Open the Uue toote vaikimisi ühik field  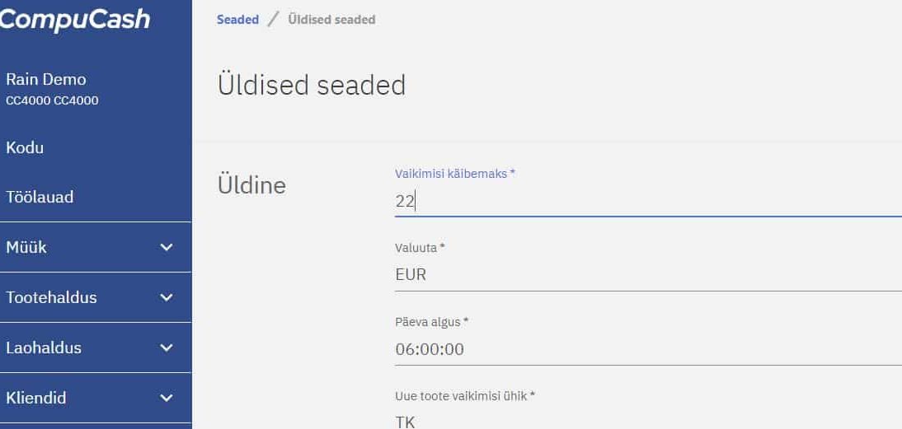click(x=643, y=420)
